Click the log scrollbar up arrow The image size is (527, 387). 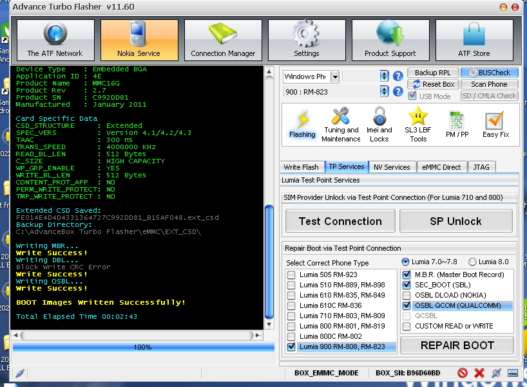tap(269, 71)
